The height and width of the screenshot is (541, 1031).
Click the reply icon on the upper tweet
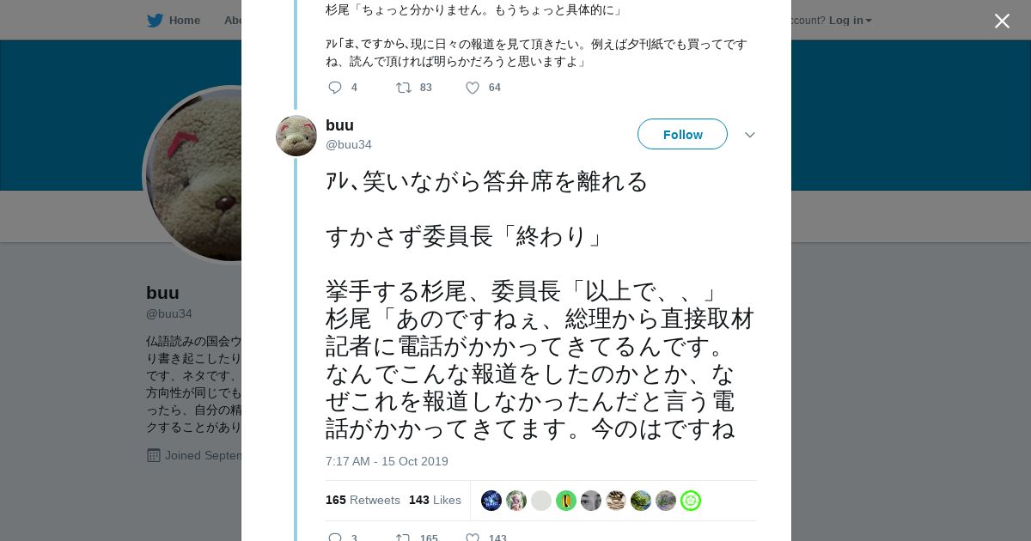[335, 88]
